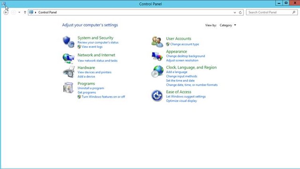300x169 pixels.
Task: Click the Ease of Access icon
Action: coord(157,96)
